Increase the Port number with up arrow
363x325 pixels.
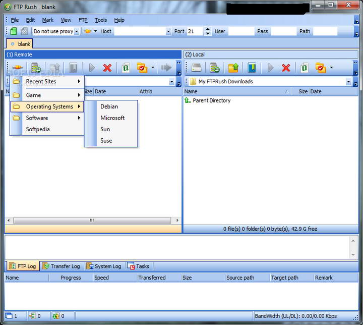point(208,29)
